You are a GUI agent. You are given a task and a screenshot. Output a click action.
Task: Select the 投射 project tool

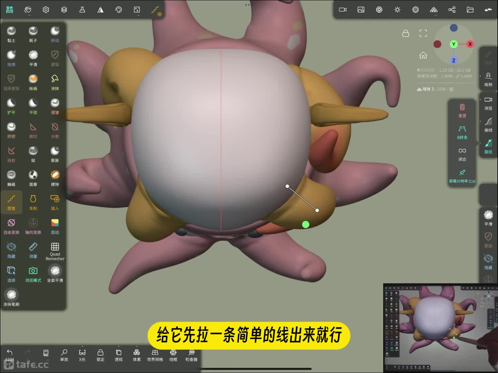coord(11,154)
